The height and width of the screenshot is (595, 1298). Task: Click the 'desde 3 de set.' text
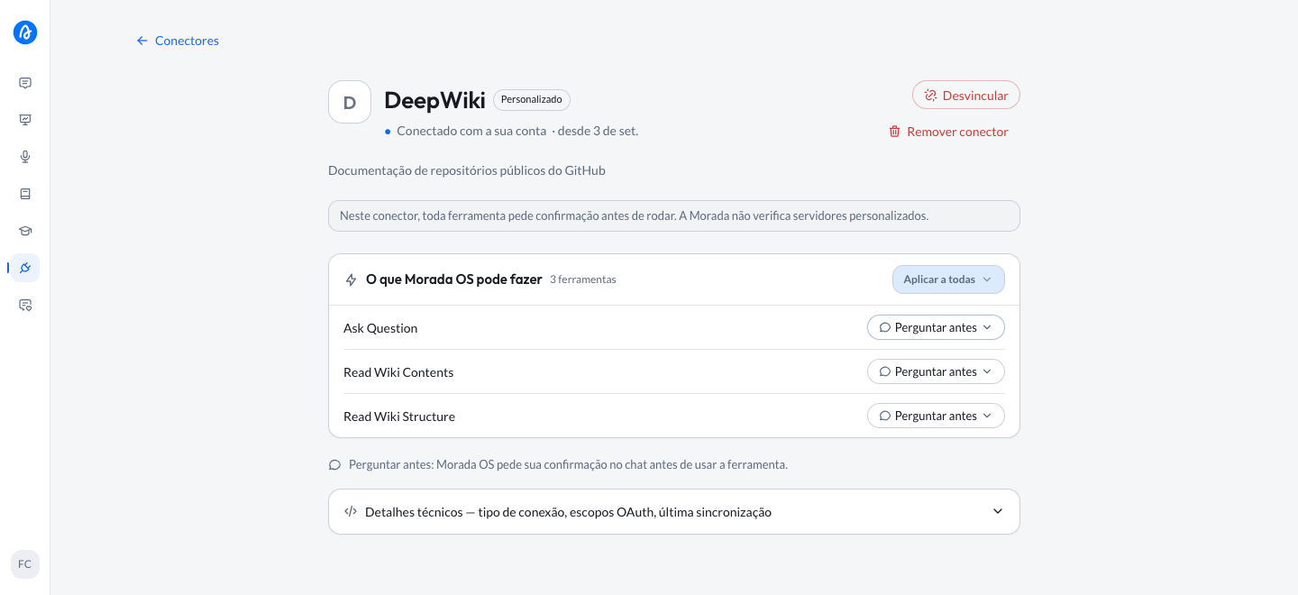click(598, 131)
